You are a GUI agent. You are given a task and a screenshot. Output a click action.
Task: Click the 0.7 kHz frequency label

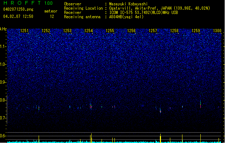[3, 118]
